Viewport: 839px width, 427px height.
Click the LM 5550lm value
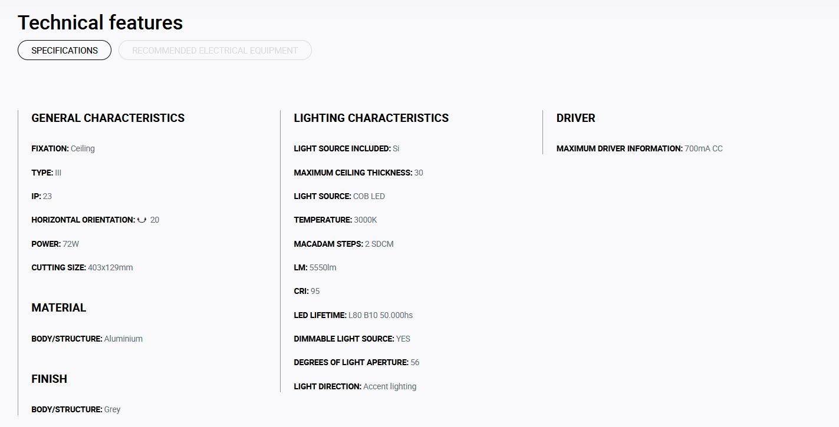(x=323, y=267)
